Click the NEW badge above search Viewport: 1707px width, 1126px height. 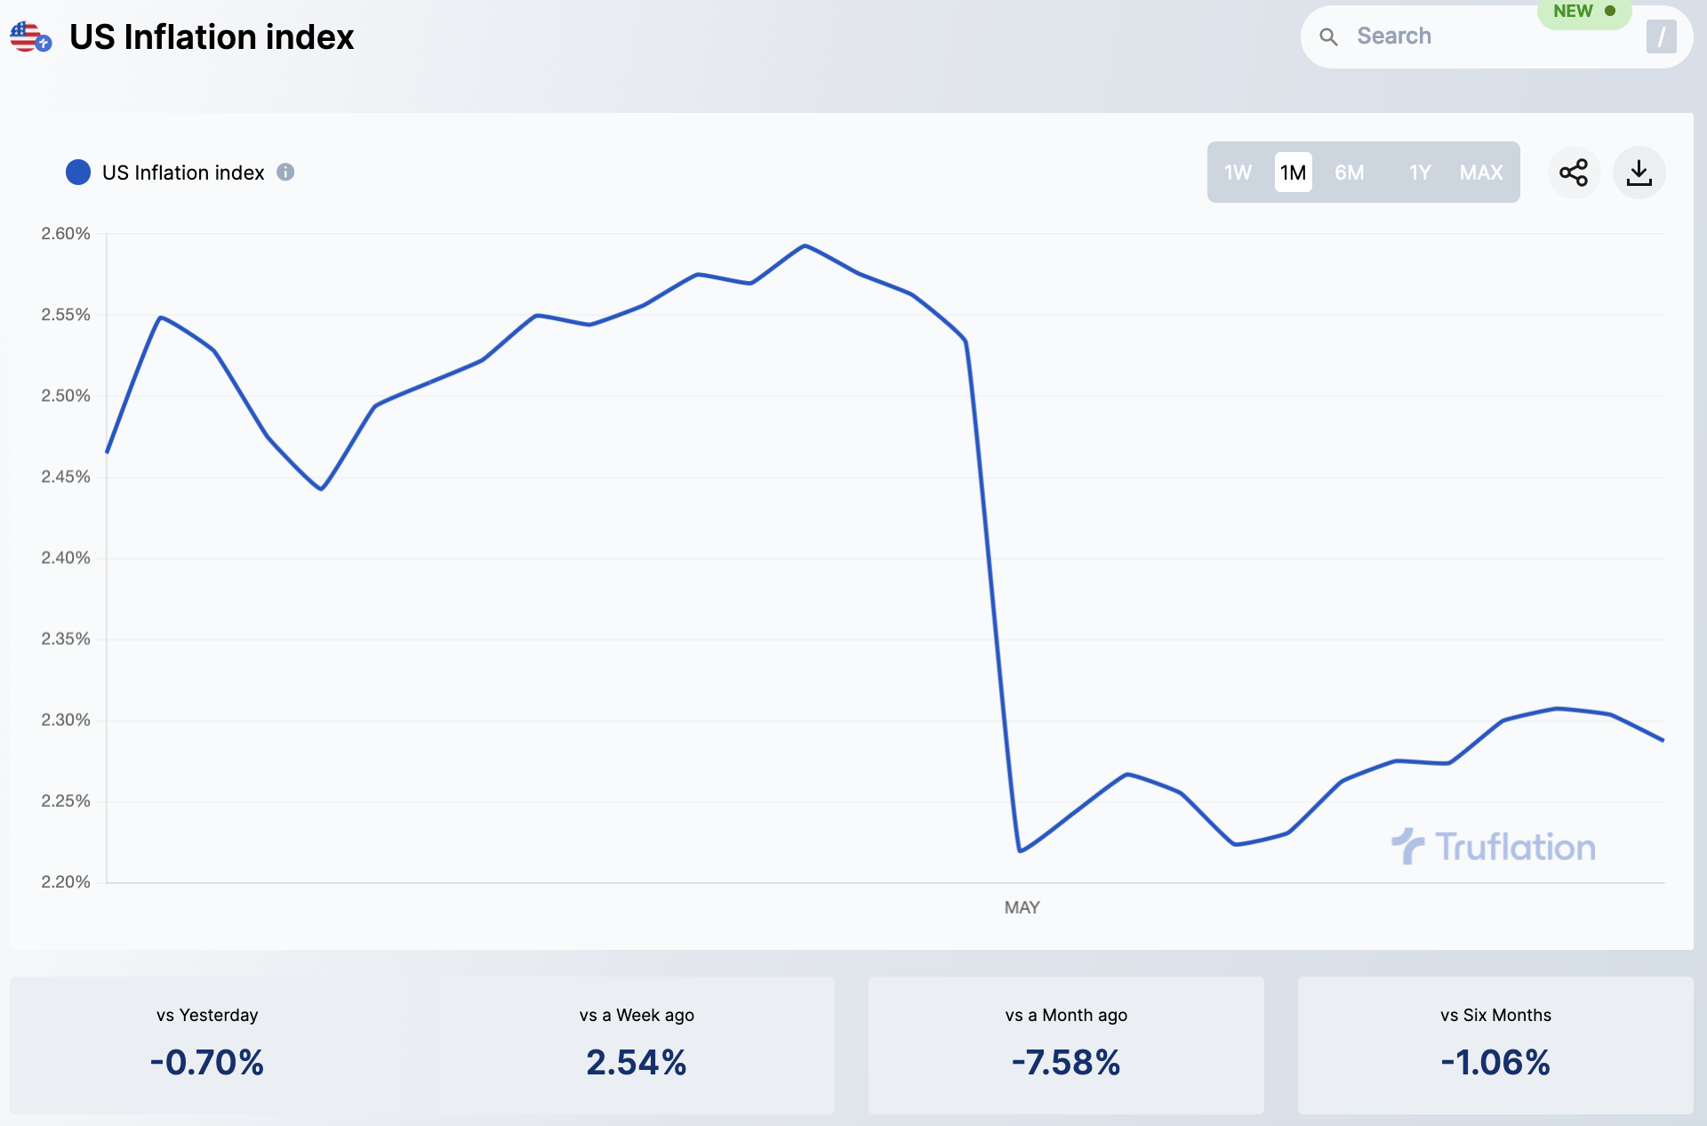(x=1583, y=12)
